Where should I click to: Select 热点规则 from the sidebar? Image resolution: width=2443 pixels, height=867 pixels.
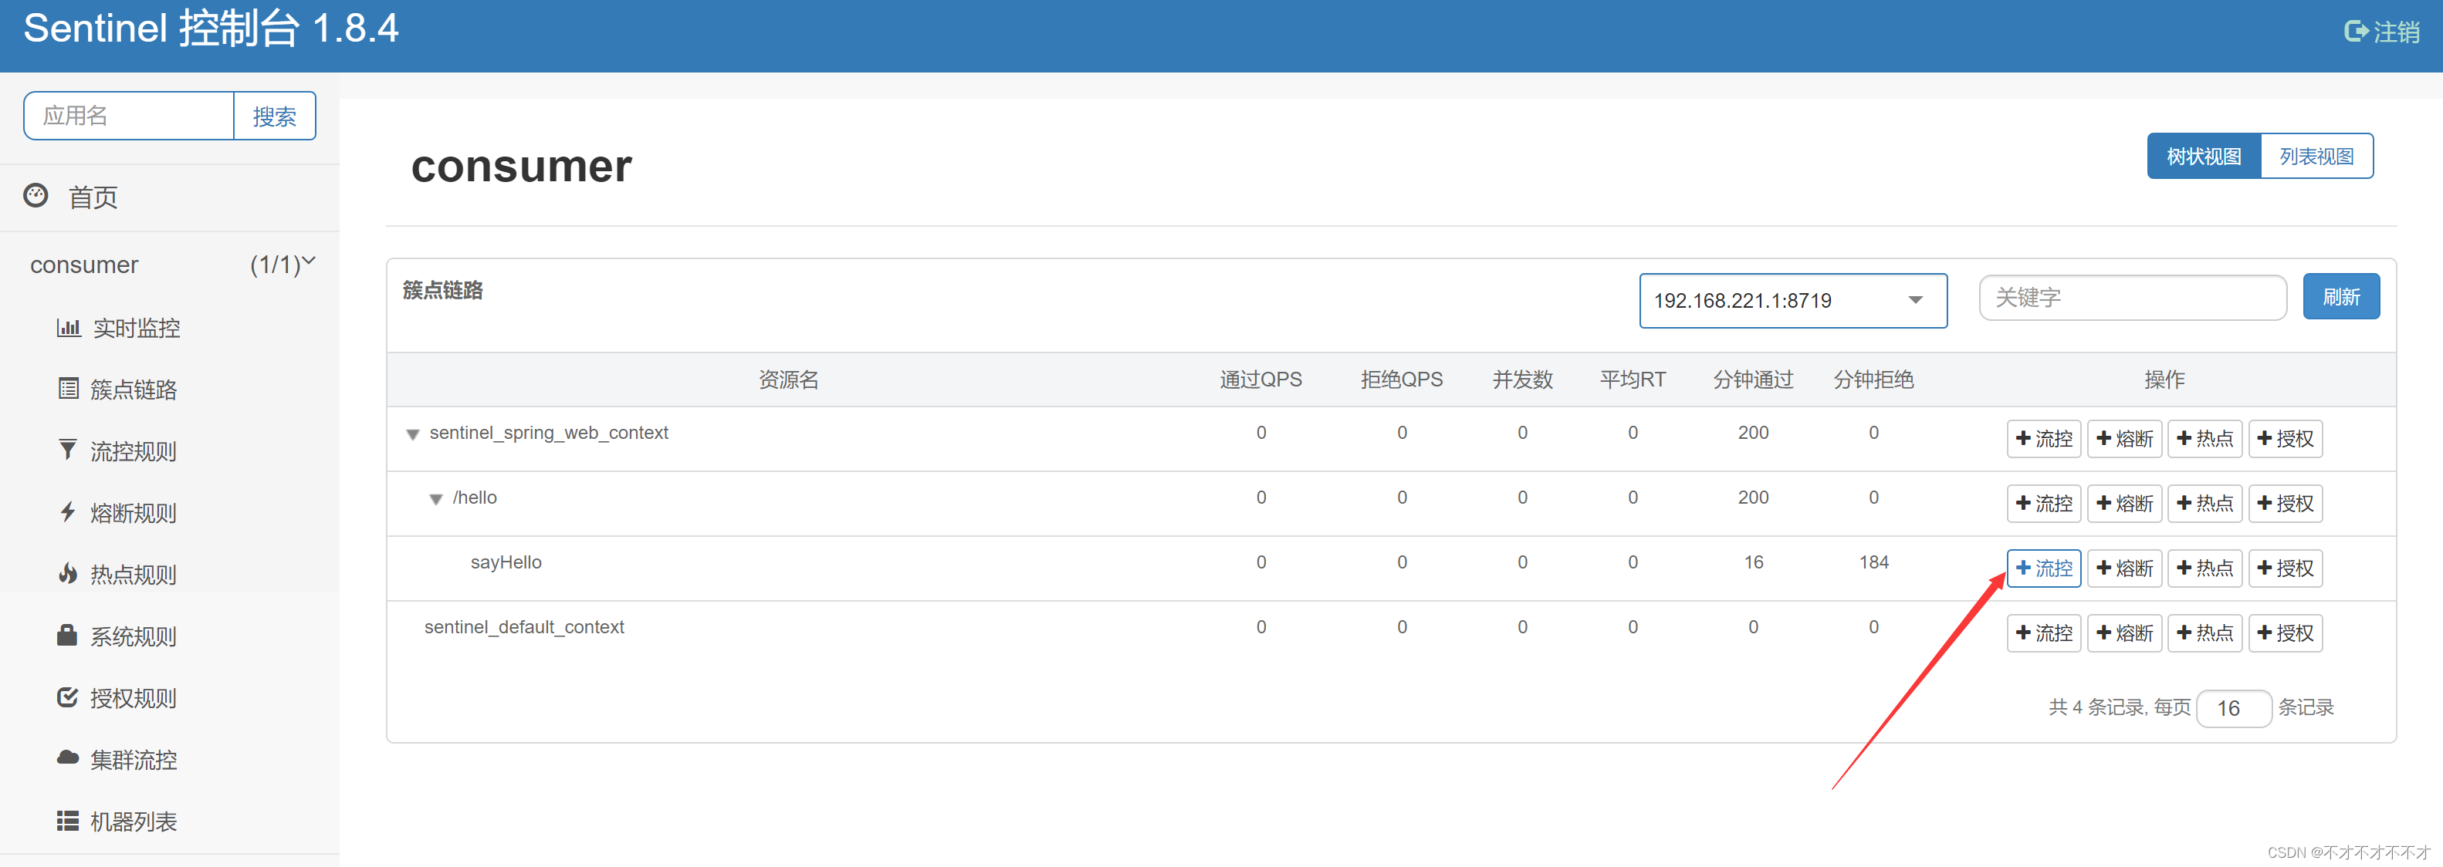(x=134, y=574)
